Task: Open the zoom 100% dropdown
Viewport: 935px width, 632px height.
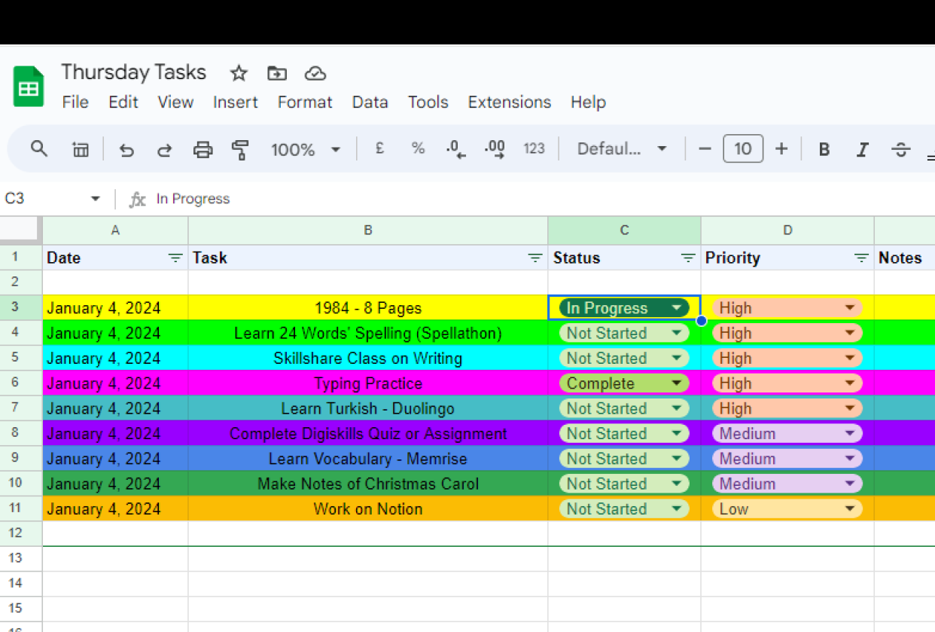Action: [305, 149]
